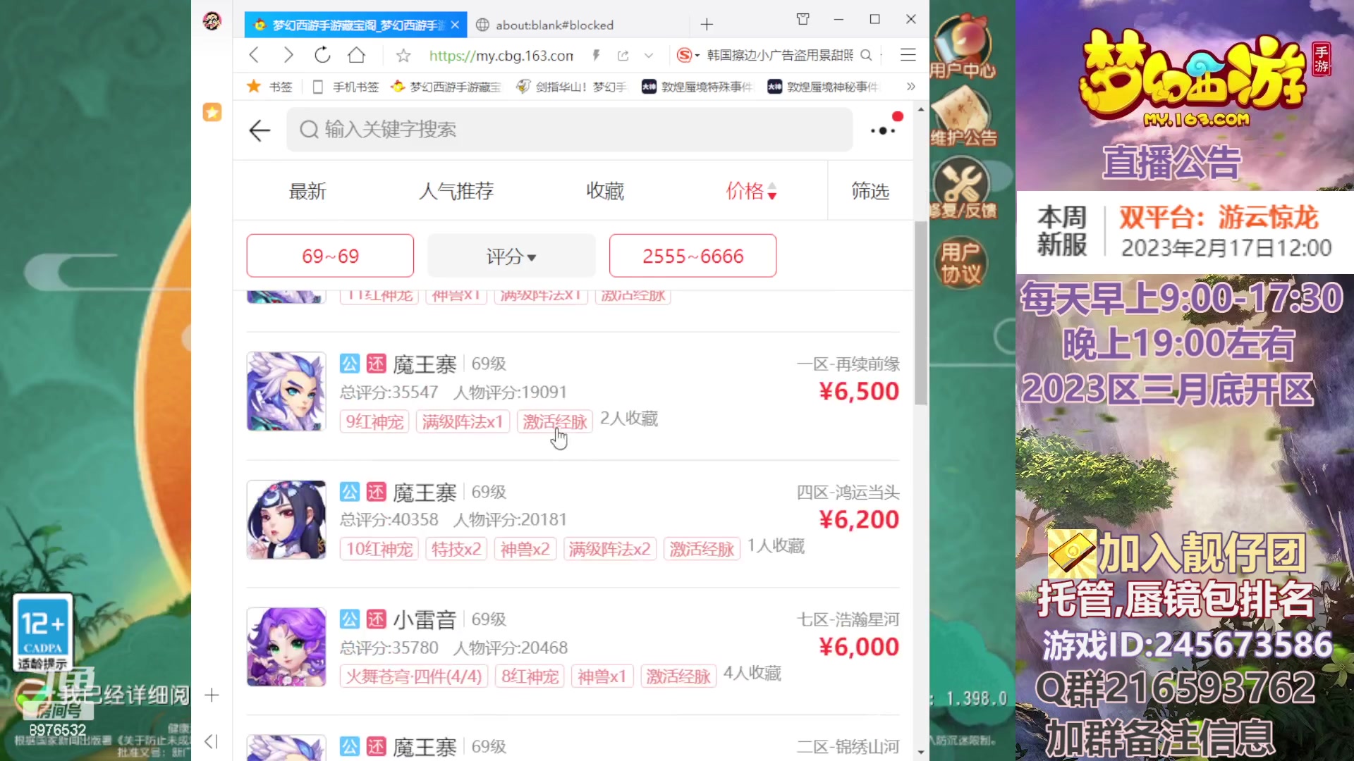
Task: Open the Sogou search engine selector
Action: [688, 55]
